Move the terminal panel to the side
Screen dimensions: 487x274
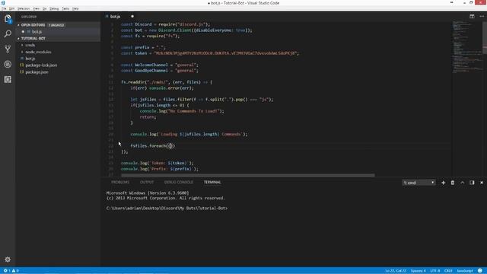472,183
